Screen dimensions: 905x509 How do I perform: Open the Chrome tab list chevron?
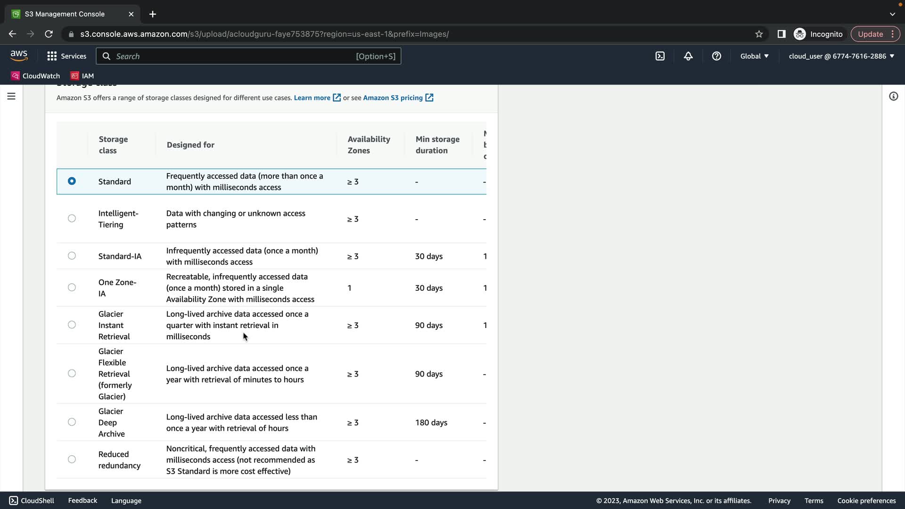point(892,14)
